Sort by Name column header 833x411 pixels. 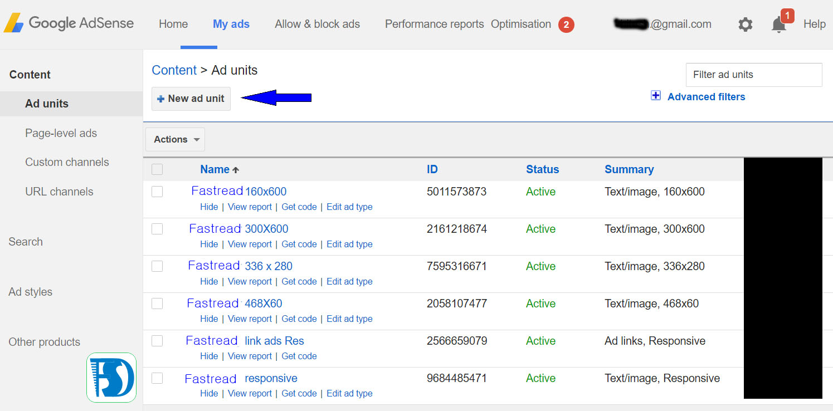click(x=220, y=169)
